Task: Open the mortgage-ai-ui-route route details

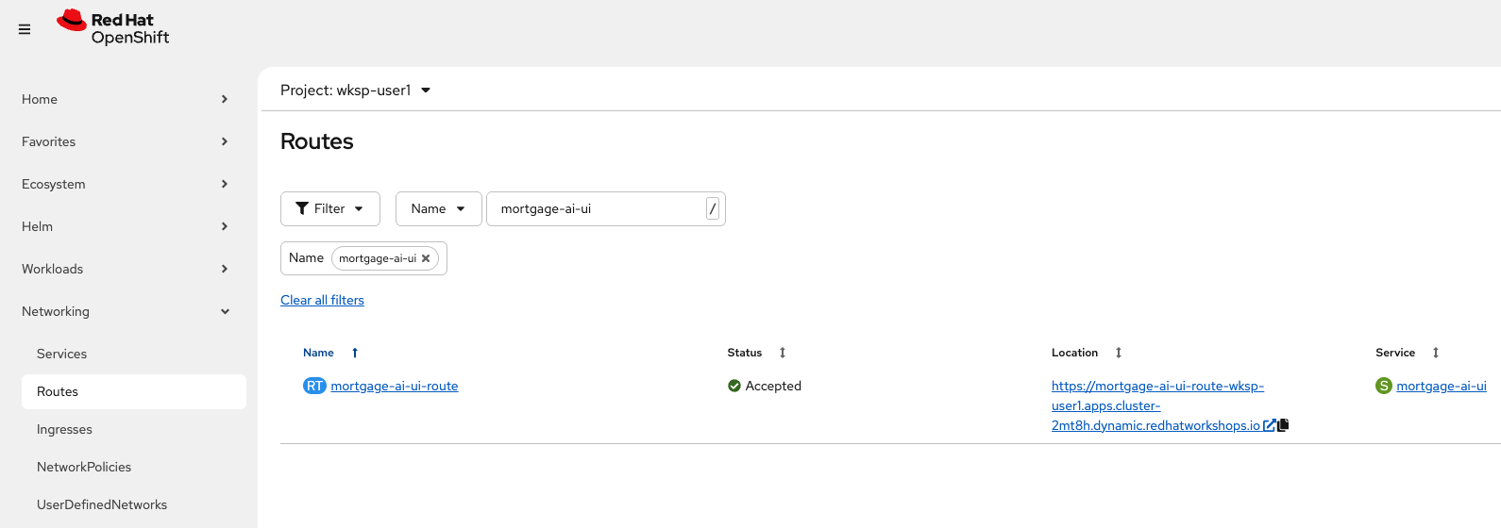Action: [x=394, y=386]
